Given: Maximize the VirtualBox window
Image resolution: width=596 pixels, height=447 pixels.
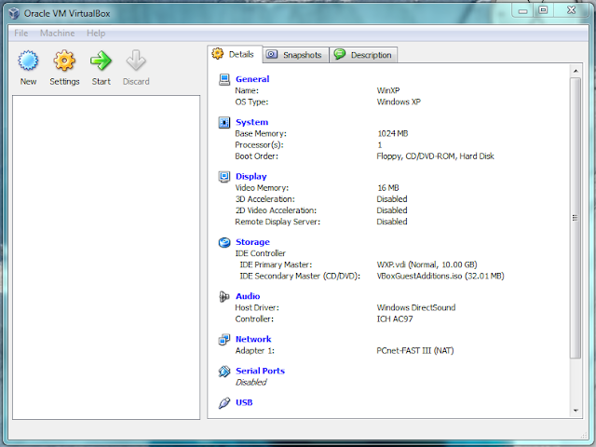Looking at the screenshot, I should [544, 10].
